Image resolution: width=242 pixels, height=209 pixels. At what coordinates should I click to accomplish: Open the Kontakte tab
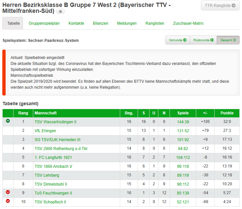(x=76, y=23)
